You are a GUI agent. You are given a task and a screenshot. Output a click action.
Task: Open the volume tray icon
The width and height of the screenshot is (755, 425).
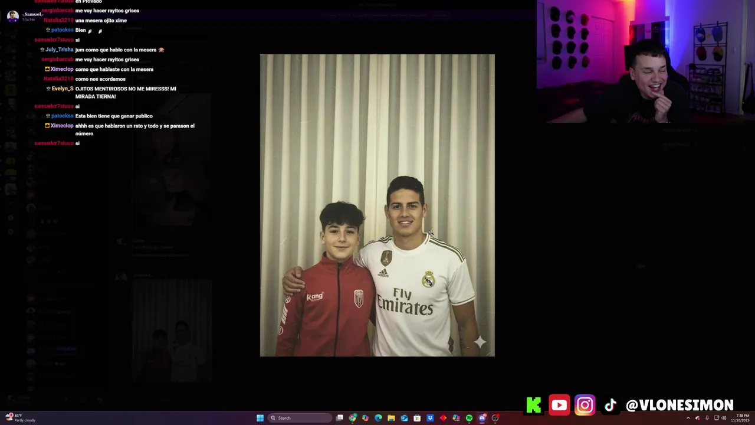[x=724, y=418]
